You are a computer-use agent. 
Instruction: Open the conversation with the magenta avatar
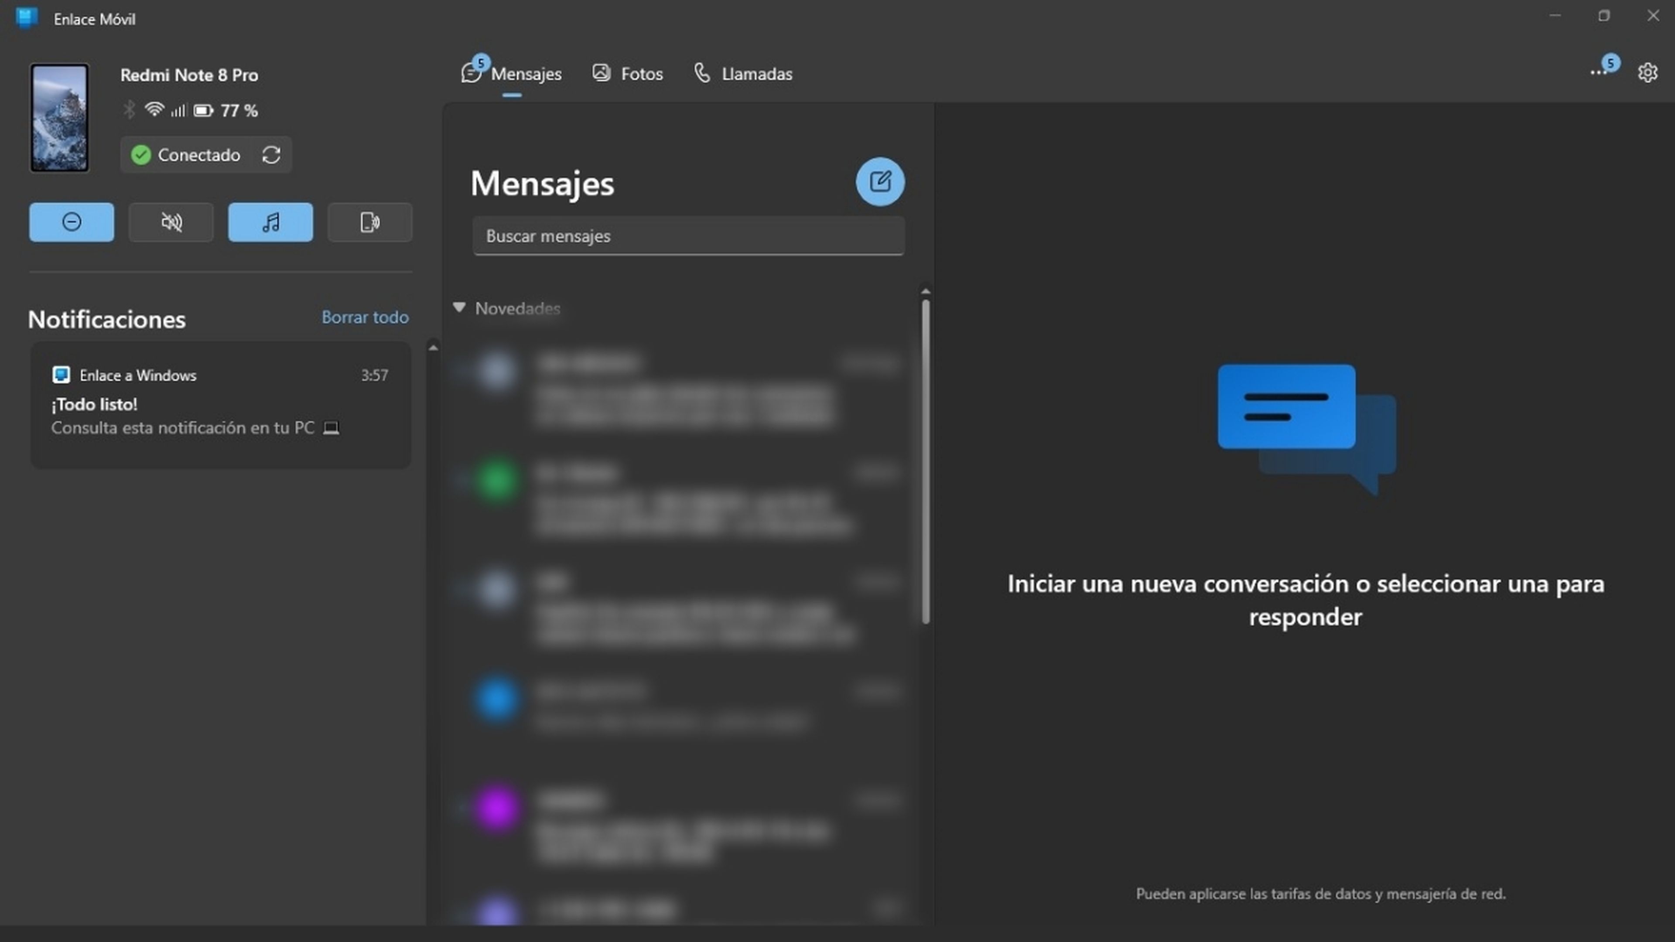click(x=682, y=827)
